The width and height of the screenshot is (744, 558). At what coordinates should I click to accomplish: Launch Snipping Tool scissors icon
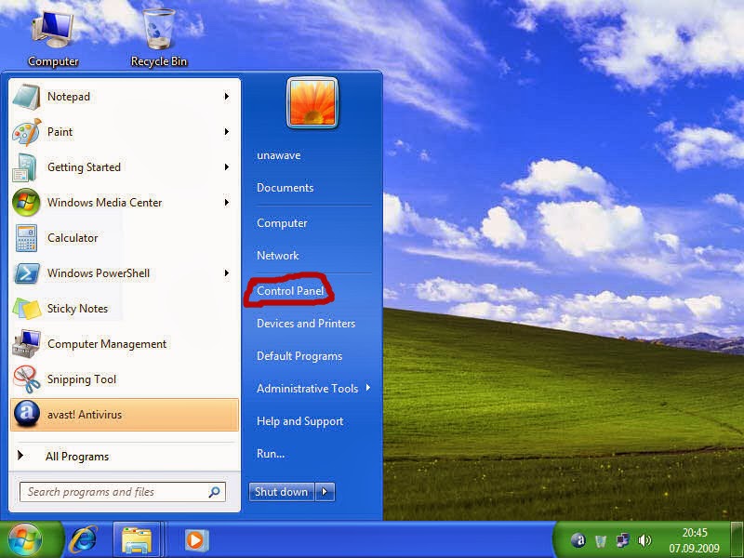coord(27,379)
